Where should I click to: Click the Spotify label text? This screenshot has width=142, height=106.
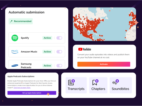coord(25,38)
